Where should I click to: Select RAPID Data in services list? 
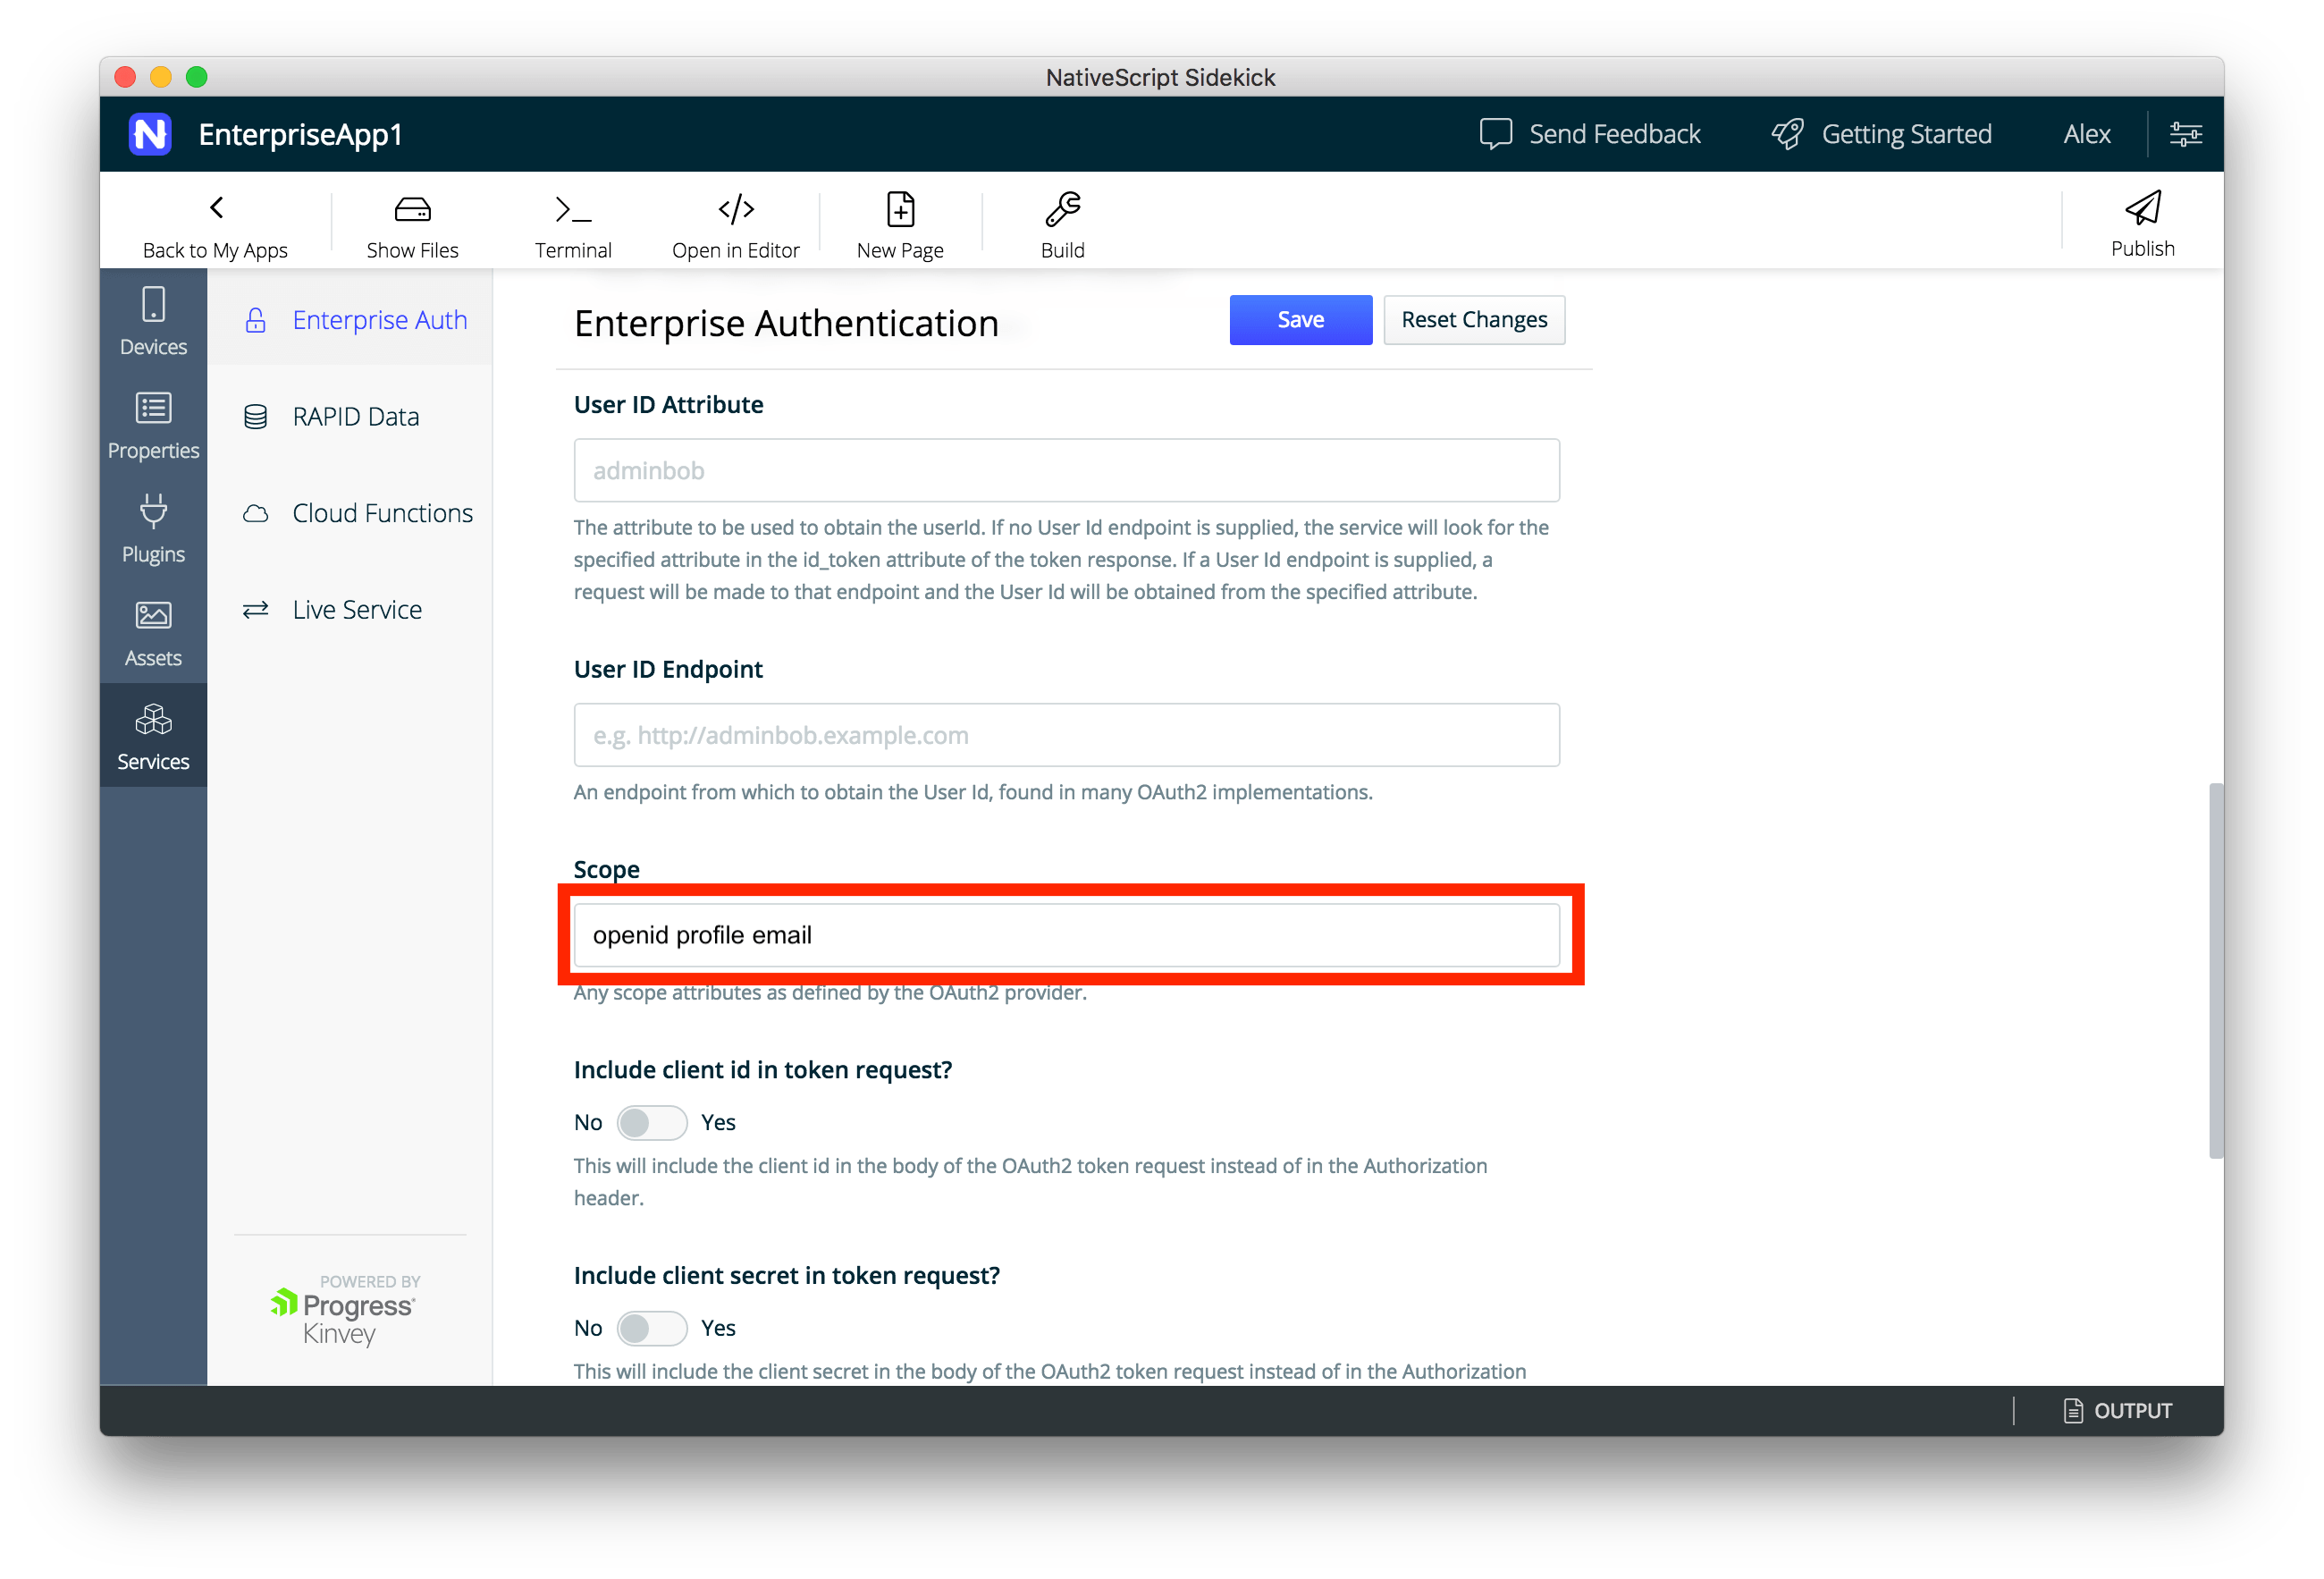pos(355,416)
